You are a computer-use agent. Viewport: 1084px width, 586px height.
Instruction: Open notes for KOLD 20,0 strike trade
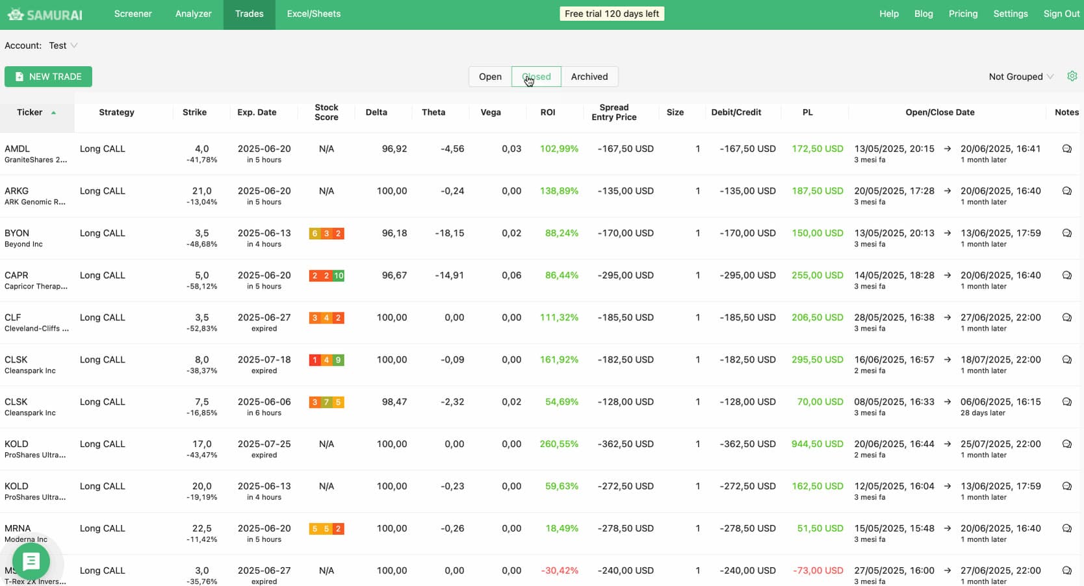[x=1066, y=487]
